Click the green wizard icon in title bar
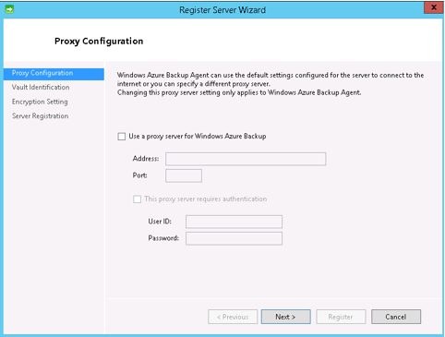 coord(9,9)
